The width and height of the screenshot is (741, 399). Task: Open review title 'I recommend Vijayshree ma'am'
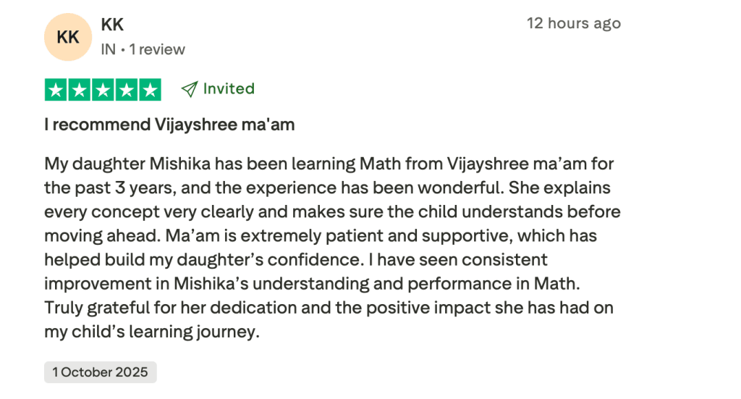(169, 125)
